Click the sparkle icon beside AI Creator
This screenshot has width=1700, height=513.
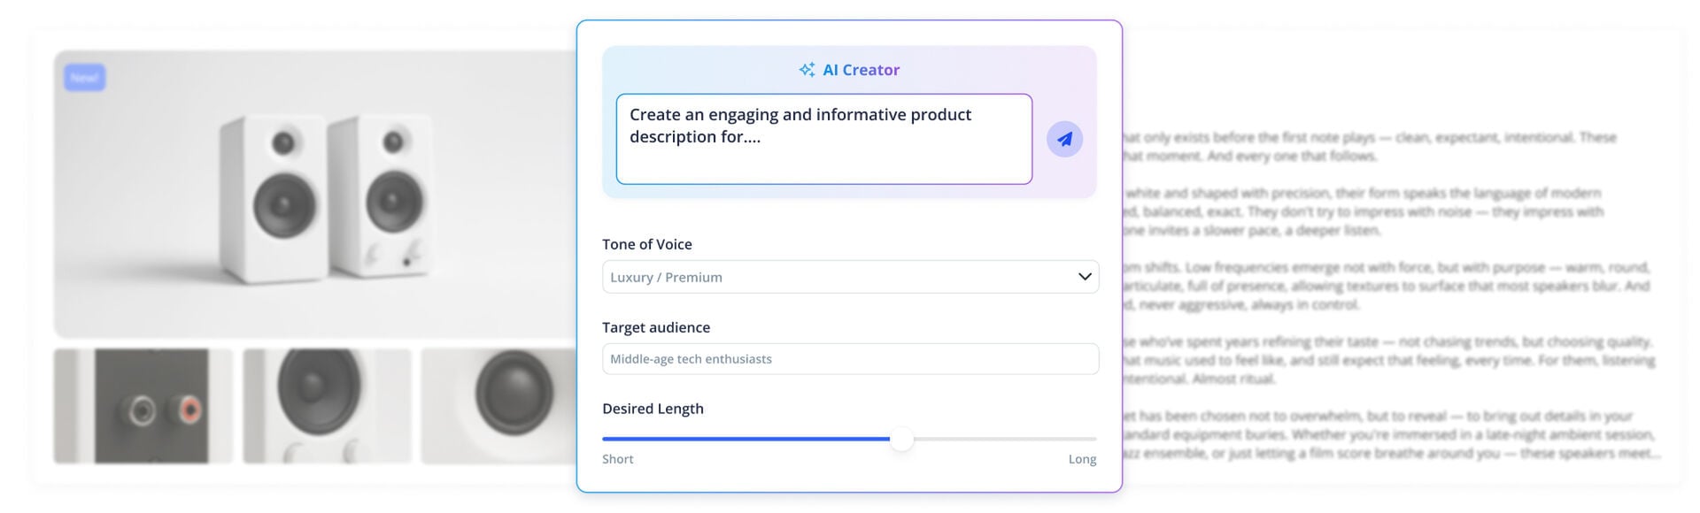807,69
